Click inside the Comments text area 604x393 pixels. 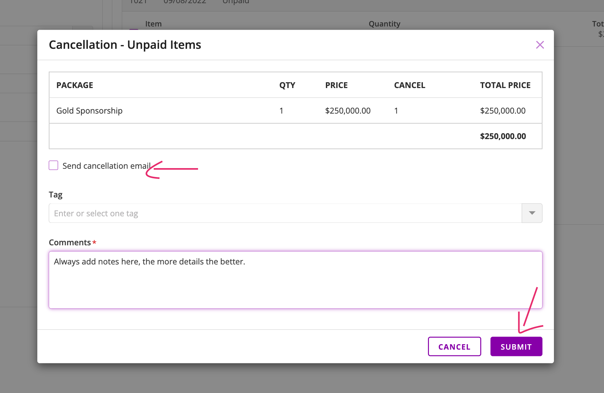tap(295, 280)
